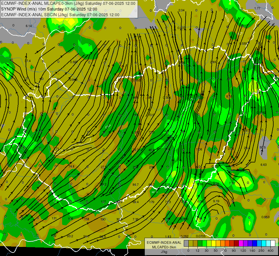Screen dimensions: 279x256
Task: Click the 400 label on the legend scale
Action: pos(270,251)
